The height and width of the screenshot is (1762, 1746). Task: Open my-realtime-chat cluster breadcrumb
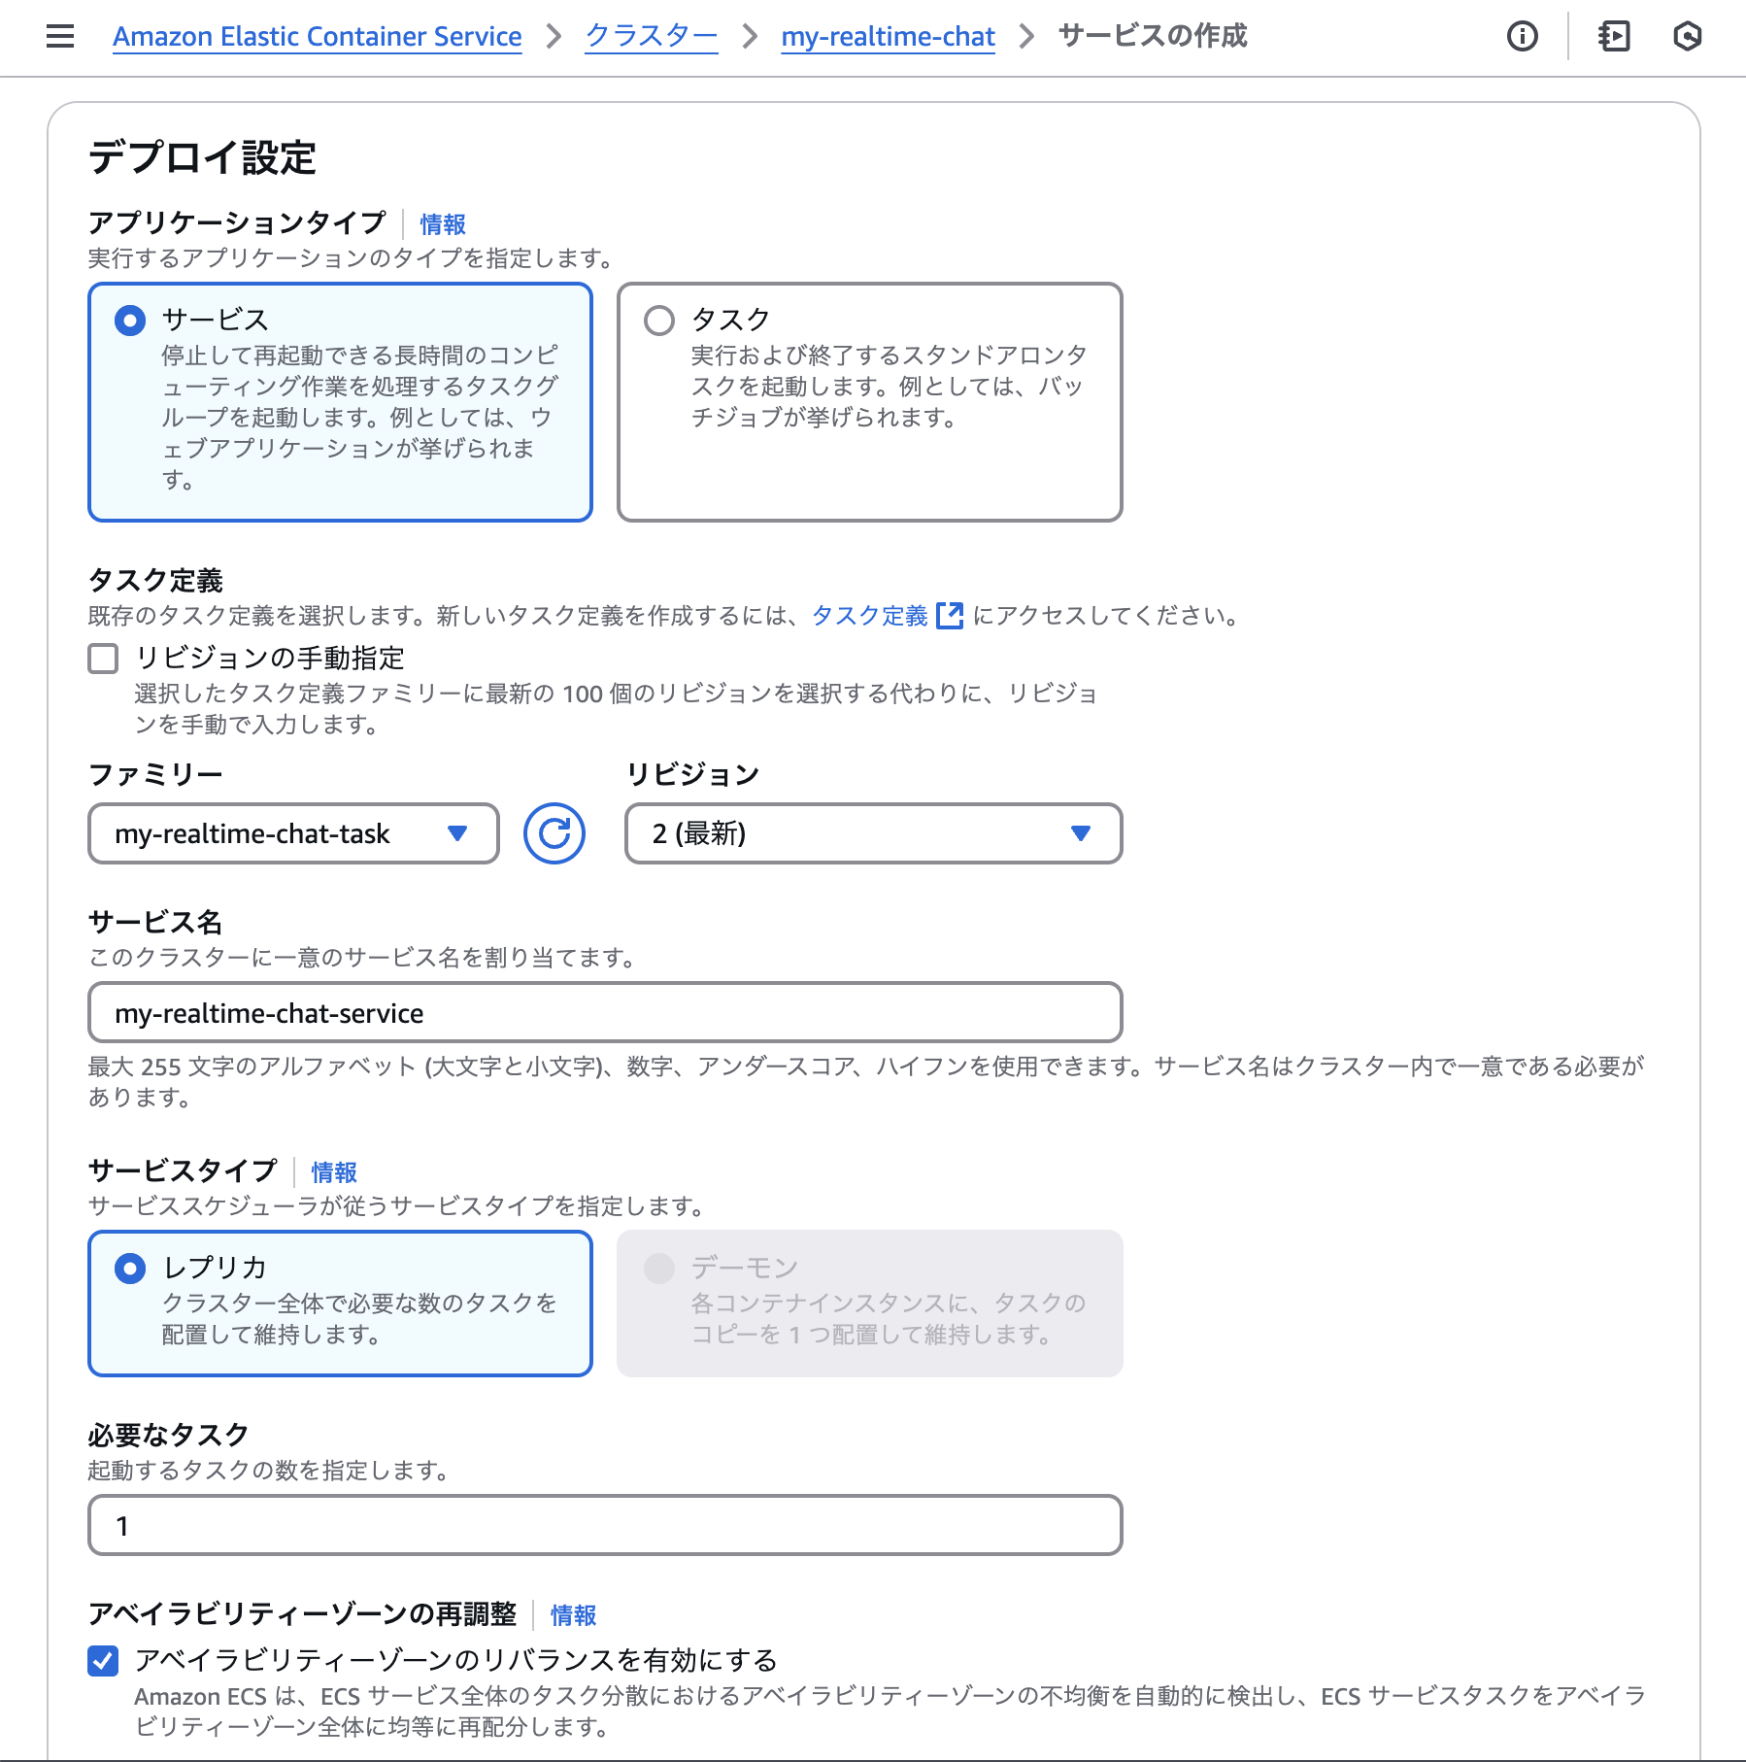tap(889, 37)
